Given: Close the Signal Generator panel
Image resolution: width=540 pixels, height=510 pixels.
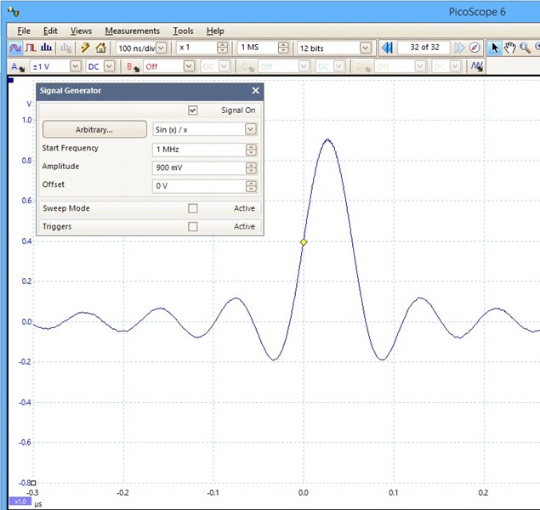Looking at the screenshot, I should point(255,90).
